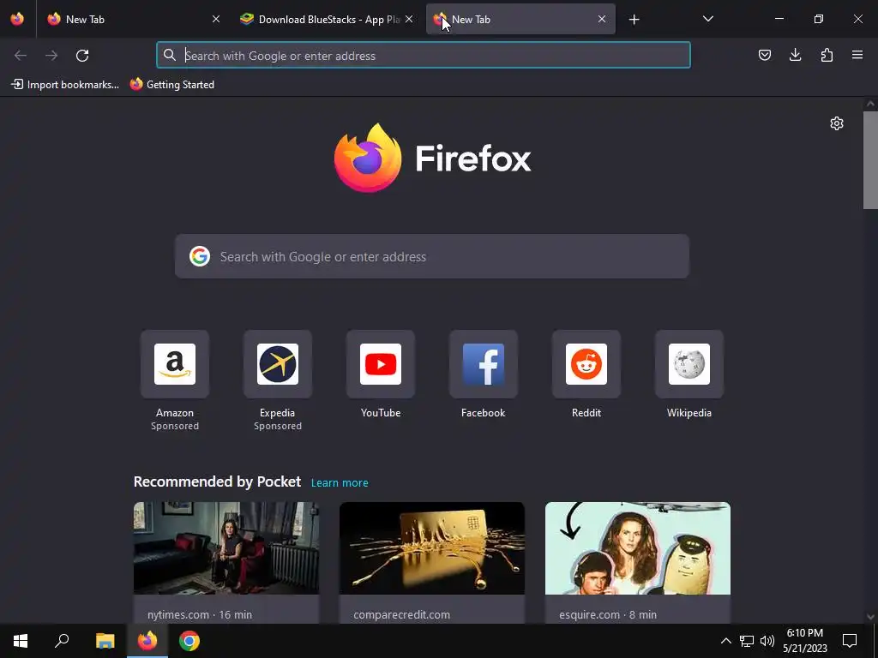The height and width of the screenshot is (658, 878).
Task: Open Firefox View pinned icon
Action: (17, 19)
